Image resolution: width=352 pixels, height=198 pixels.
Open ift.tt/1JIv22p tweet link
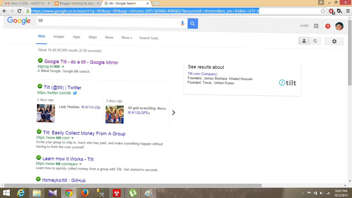[91, 107]
